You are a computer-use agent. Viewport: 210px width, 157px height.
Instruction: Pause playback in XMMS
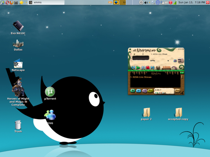(143, 68)
